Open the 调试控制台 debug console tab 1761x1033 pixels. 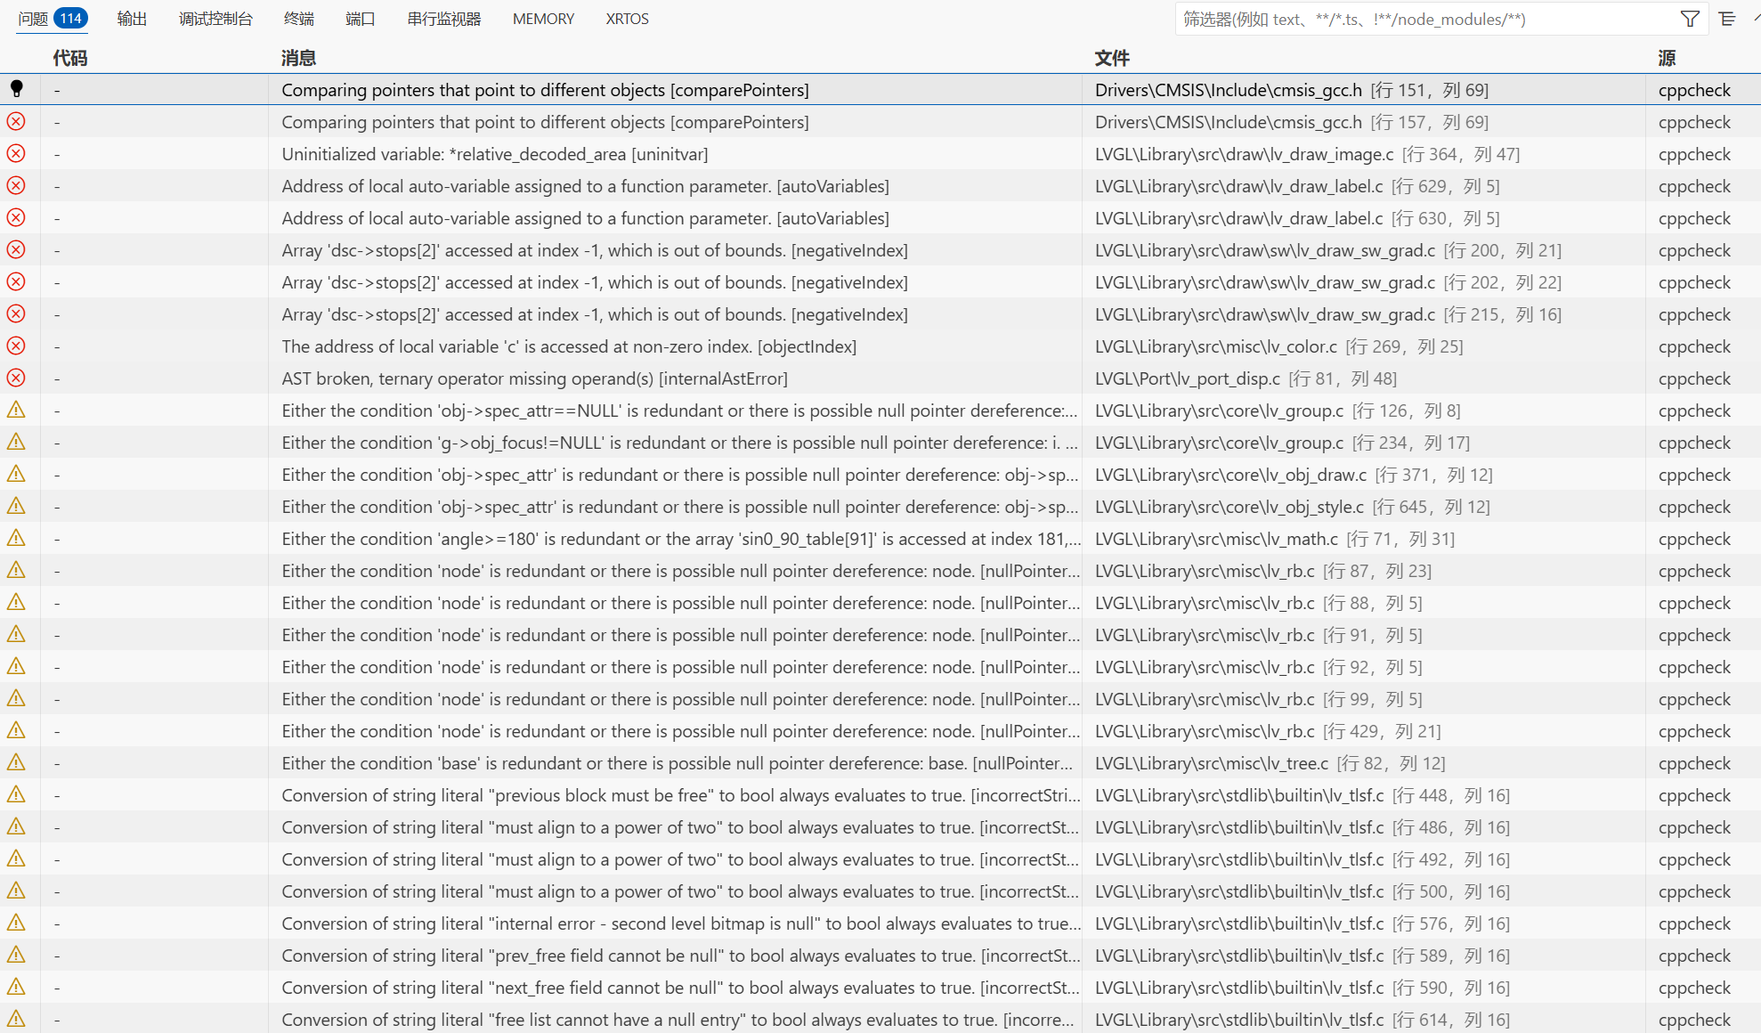(x=215, y=19)
